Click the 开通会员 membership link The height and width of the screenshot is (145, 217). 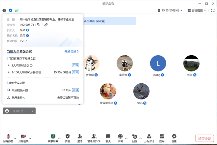pos(71,52)
